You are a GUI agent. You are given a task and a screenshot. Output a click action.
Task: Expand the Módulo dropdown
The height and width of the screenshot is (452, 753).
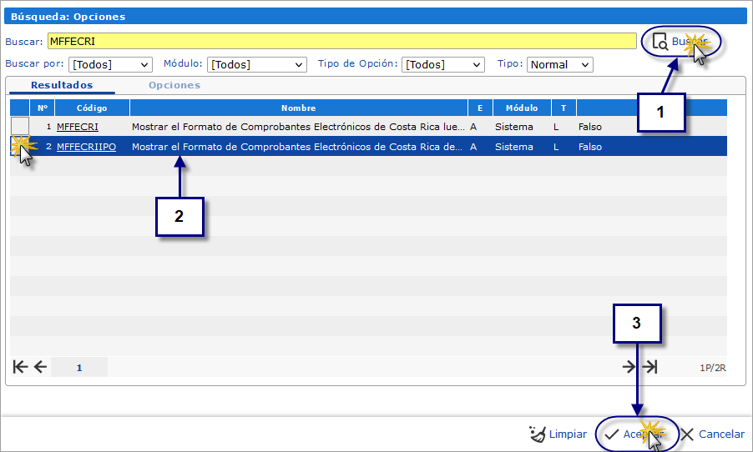click(x=257, y=64)
